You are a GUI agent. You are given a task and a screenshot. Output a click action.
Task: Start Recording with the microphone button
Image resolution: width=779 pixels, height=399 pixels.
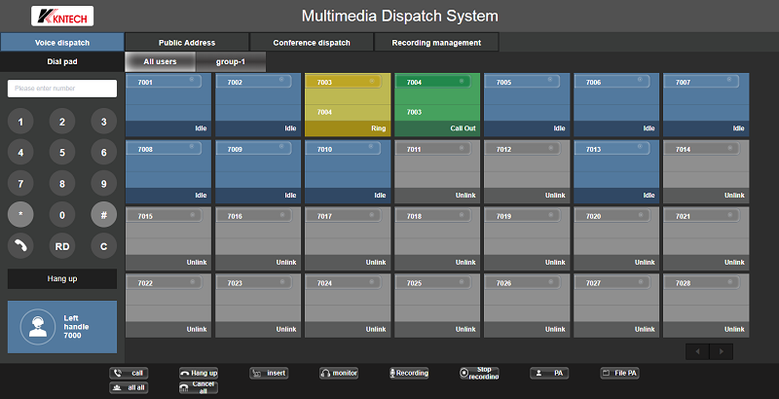coord(409,373)
